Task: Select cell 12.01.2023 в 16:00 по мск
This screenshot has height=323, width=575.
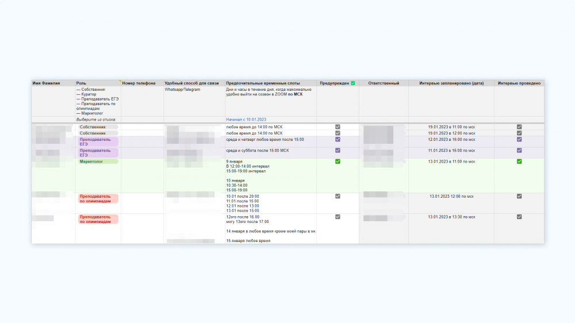Action: pyautogui.click(x=451, y=142)
